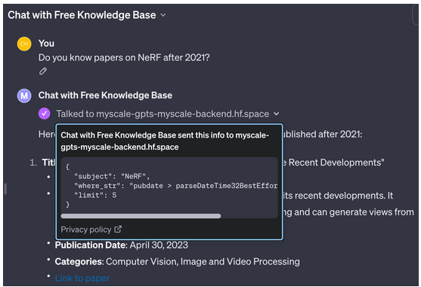Open the Privacy policy link
Screen dimensions: 421x287
tap(86, 230)
